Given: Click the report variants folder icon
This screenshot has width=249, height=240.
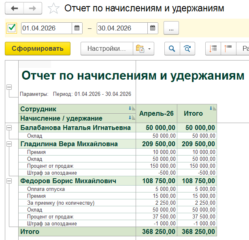Looking at the screenshot, I should pos(140,49).
